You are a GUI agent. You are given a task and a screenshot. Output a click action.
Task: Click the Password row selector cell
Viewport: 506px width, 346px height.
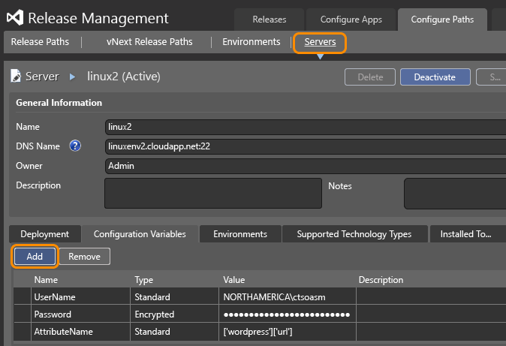point(23,314)
